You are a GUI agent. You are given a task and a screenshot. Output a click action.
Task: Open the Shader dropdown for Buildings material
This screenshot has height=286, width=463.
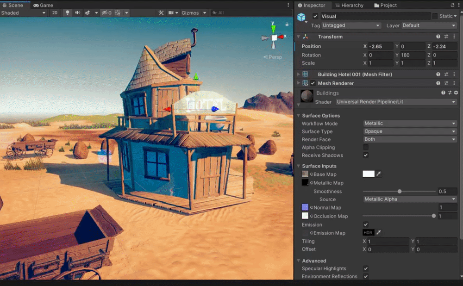[x=396, y=102]
